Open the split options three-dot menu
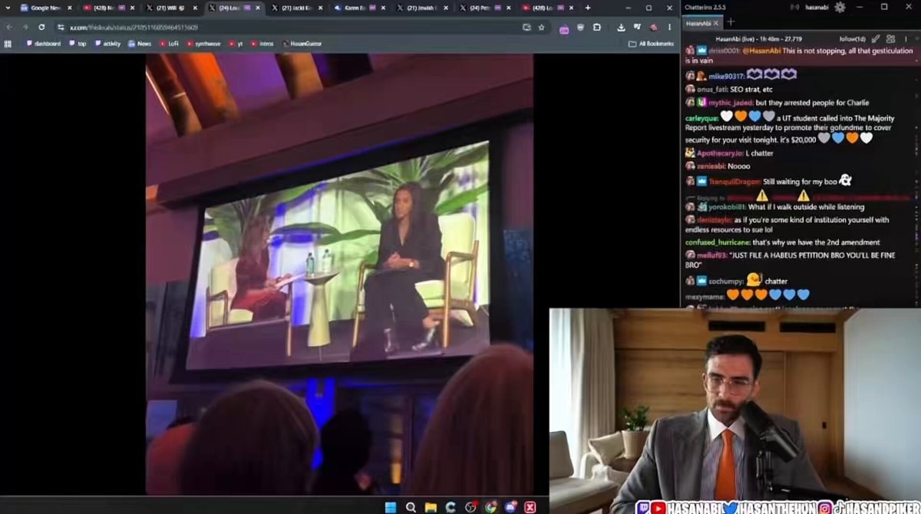The width and height of the screenshot is (921, 514). pyautogui.click(x=906, y=38)
